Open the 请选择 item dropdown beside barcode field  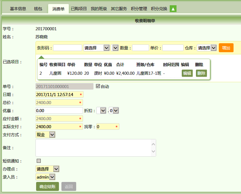point(96,48)
